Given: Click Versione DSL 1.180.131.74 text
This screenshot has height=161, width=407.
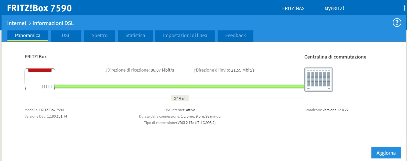Looking at the screenshot, I should point(46,116).
